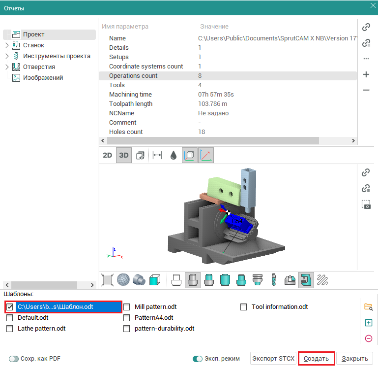Check the Default.odt template checkbox
The image size is (378, 371).
10,318
